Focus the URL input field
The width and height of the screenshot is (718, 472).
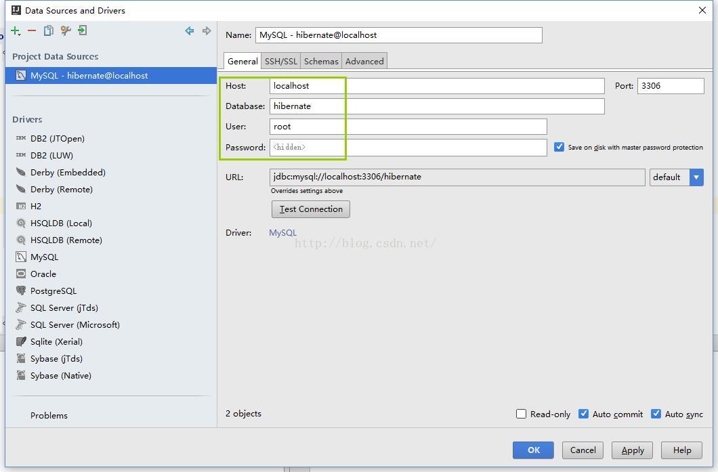pyautogui.click(x=457, y=177)
